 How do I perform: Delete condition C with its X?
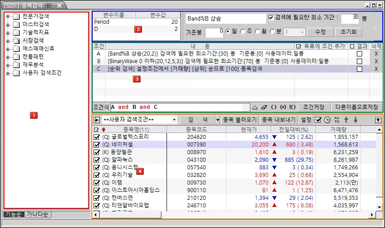tap(376, 69)
